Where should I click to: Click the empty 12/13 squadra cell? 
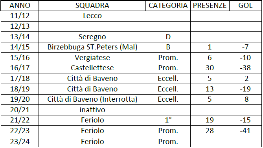pos(92,26)
